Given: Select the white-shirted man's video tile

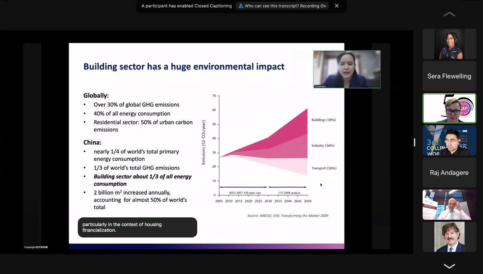Looking at the screenshot, I should tap(449, 205).
